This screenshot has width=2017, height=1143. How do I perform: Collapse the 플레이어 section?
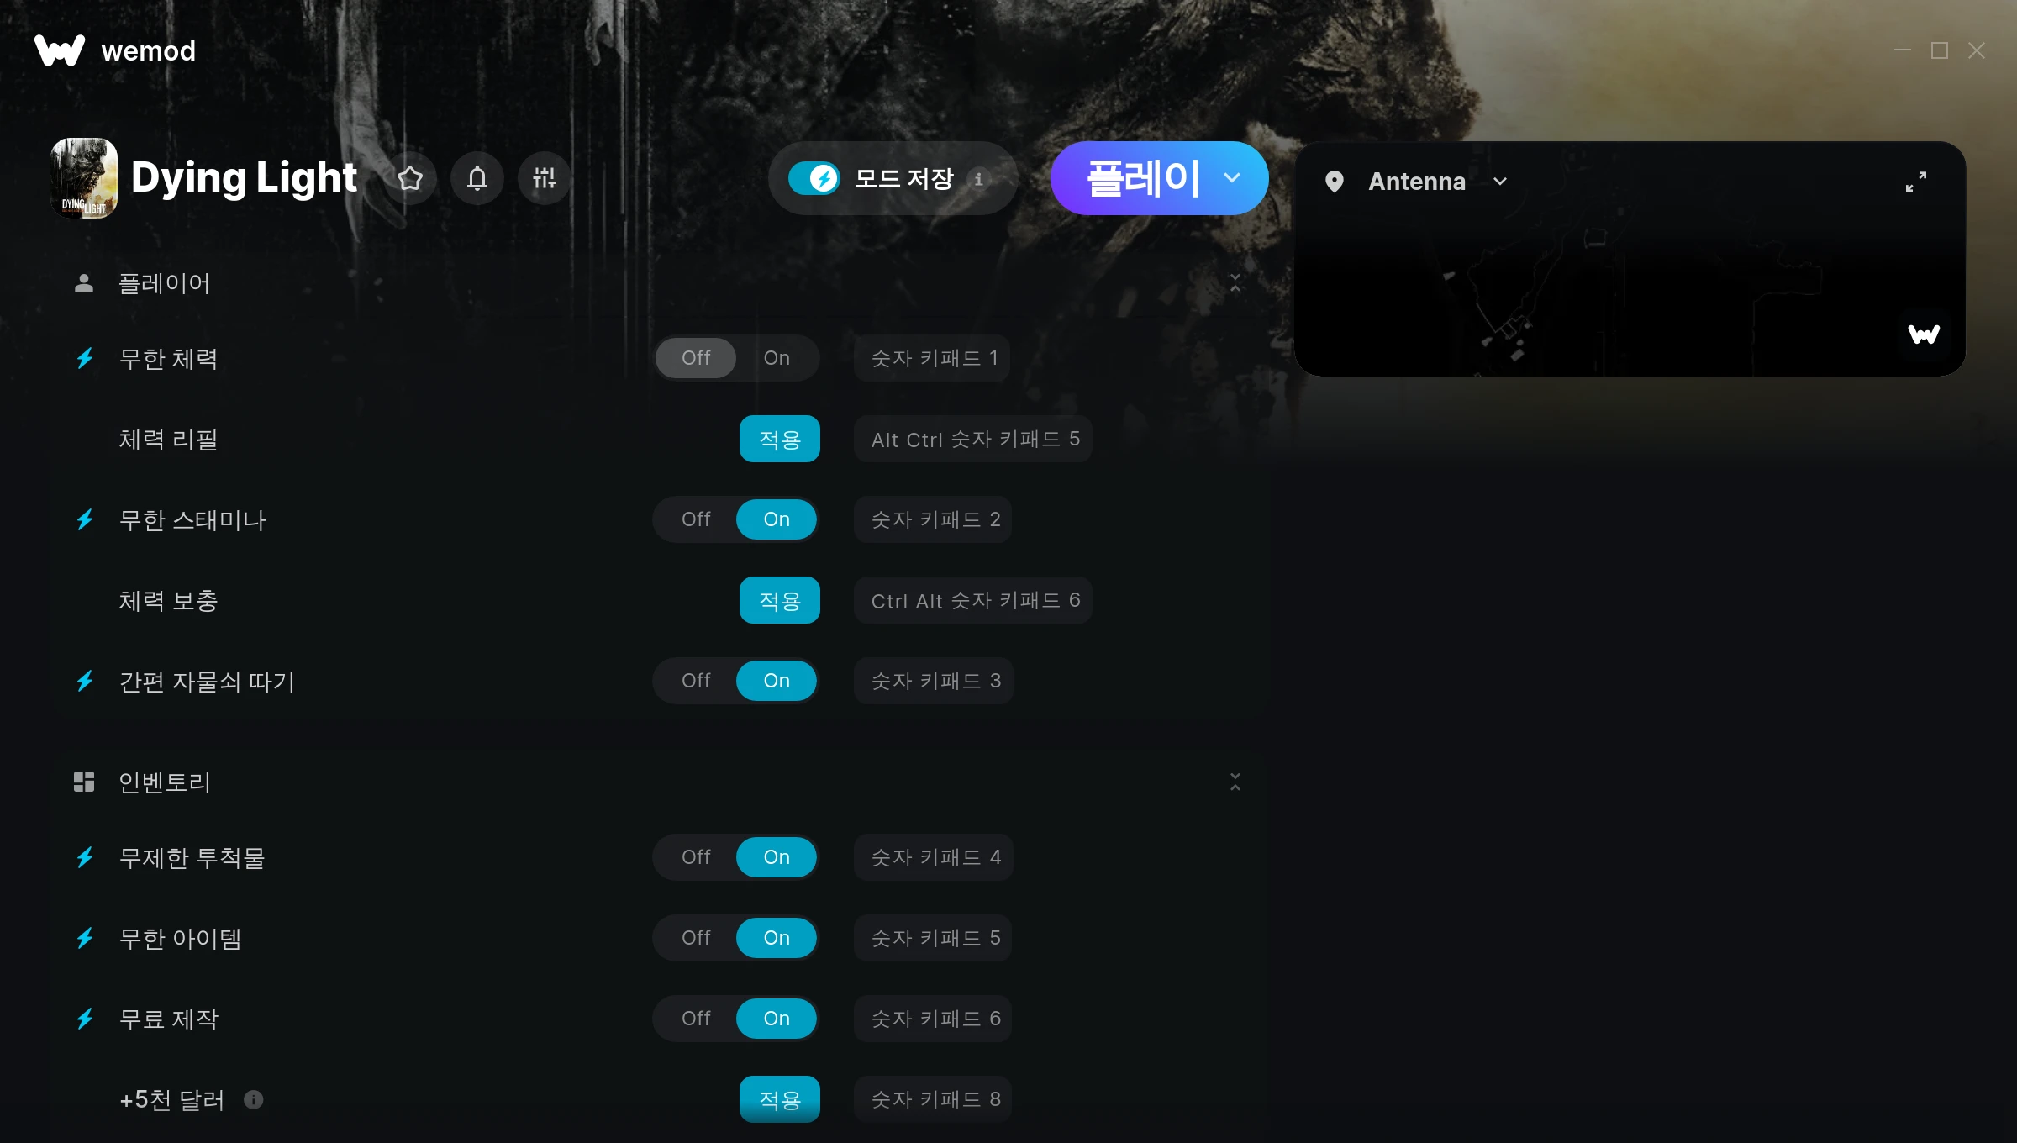click(x=1235, y=283)
